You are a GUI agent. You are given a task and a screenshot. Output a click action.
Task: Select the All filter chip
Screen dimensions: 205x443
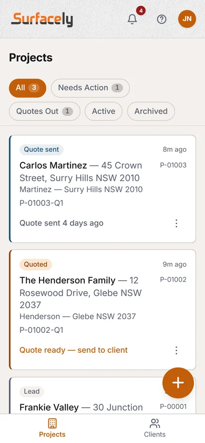[27, 88]
